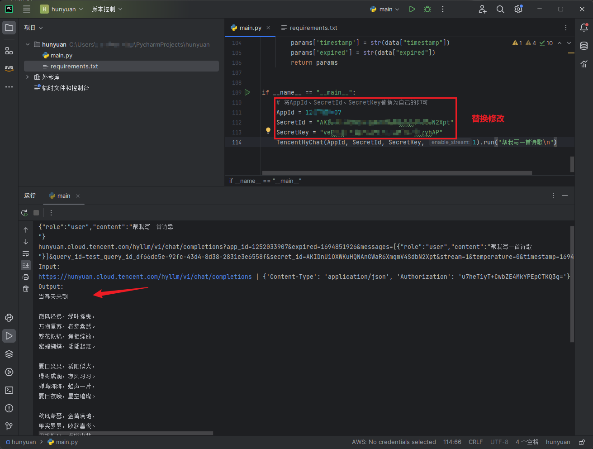This screenshot has width=593, height=449.
Task: Open the Database tool window
Action: [x=584, y=46]
